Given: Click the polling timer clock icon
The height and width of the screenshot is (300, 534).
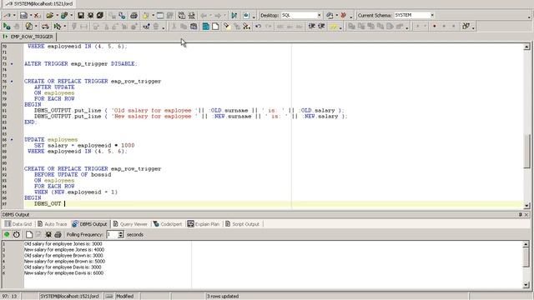Looking at the screenshot, I should pos(17,234).
